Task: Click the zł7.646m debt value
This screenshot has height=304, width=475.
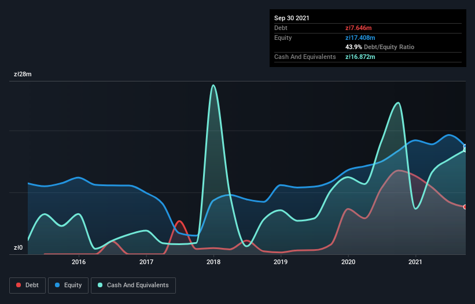Action: [x=358, y=28]
